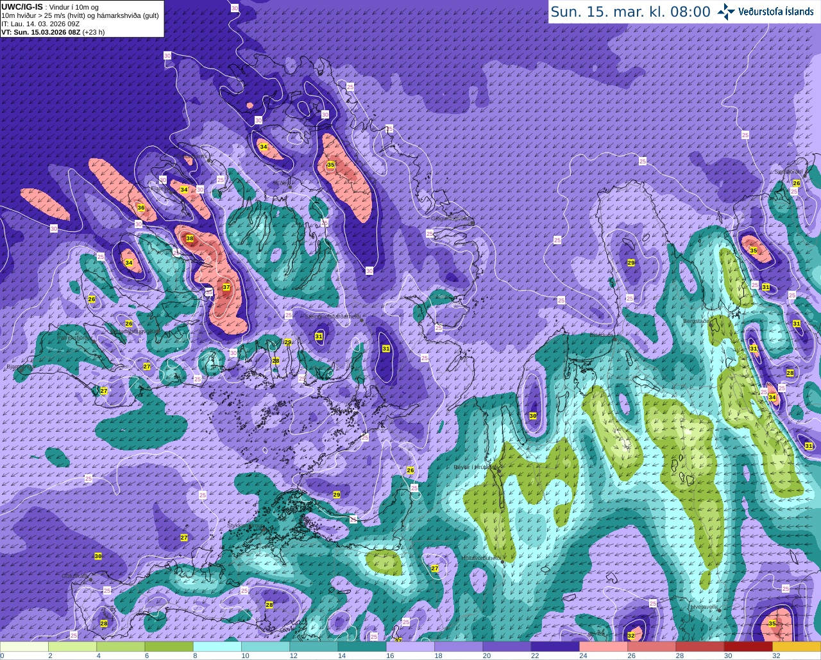This screenshot has height=660, width=821.
Task: Click the yellow gust label 37
Action: click(x=226, y=287)
